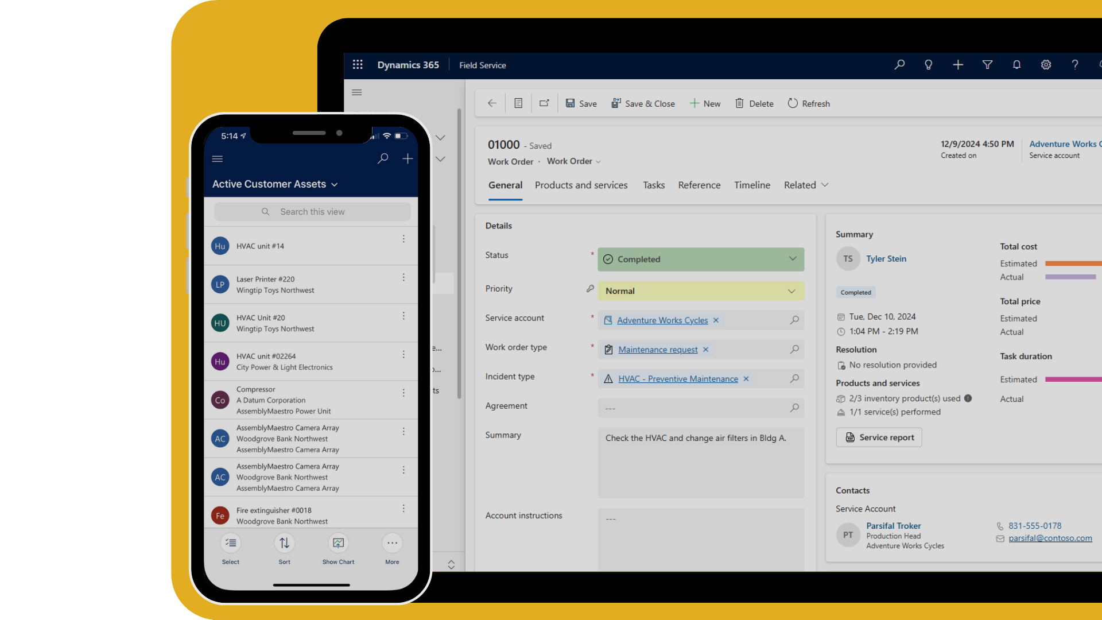Click the phone app Sort icon
The height and width of the screenshot is (620, 1102).
284,543
